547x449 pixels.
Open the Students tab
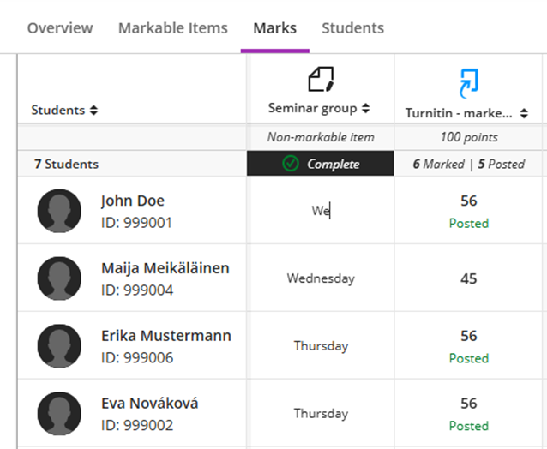click(x=352, y=28)
